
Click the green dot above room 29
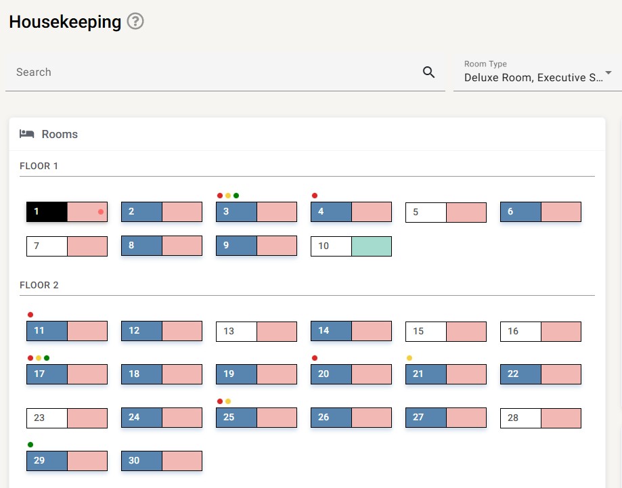point(30,445)
